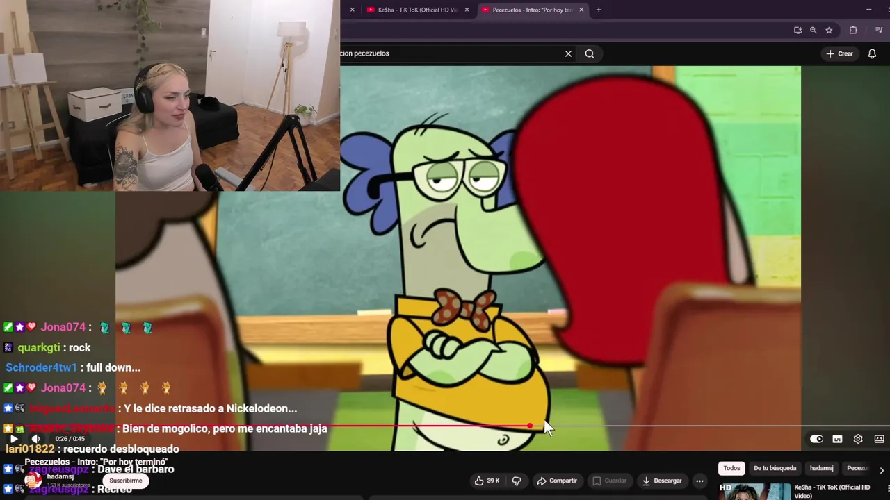Screen dimensions: 890x500
Task: Clear the YouTube search box
Action: pos(568,53)
